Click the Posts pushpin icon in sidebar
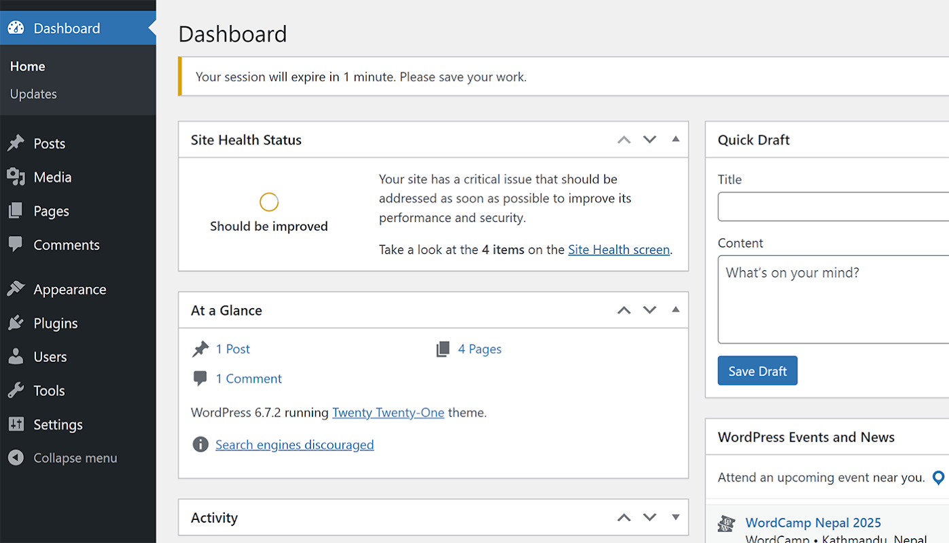The width and height of the screenshot is (949, 543). pos(16,143)
